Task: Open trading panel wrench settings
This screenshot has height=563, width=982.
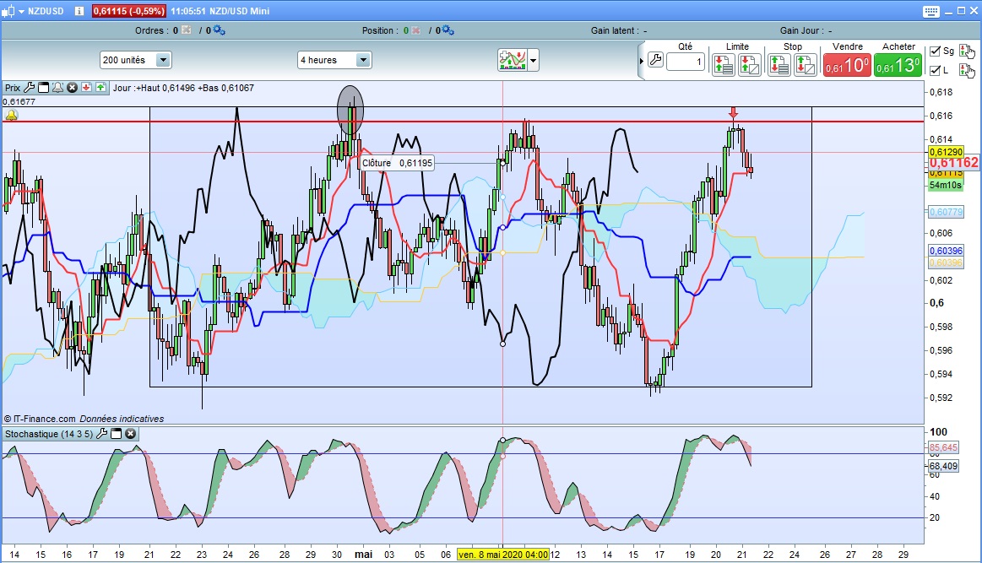Action: [655, 61]
